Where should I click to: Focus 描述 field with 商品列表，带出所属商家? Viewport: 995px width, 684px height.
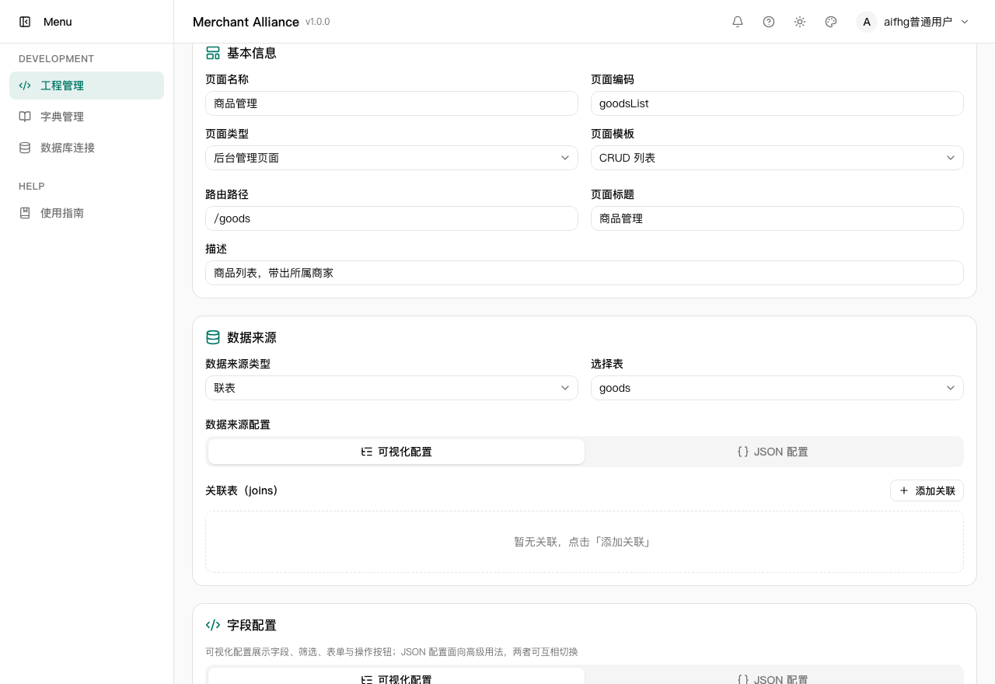[x=585, y=273]
